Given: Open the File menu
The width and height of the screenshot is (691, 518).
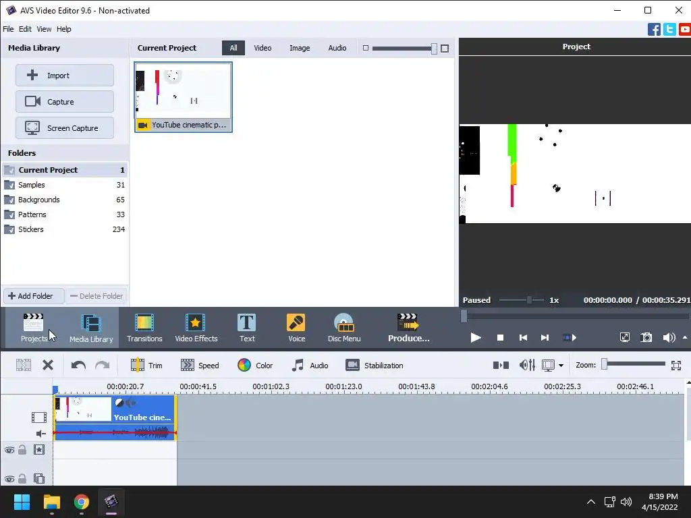Looking at the screenshot, I should pos(8,29).
